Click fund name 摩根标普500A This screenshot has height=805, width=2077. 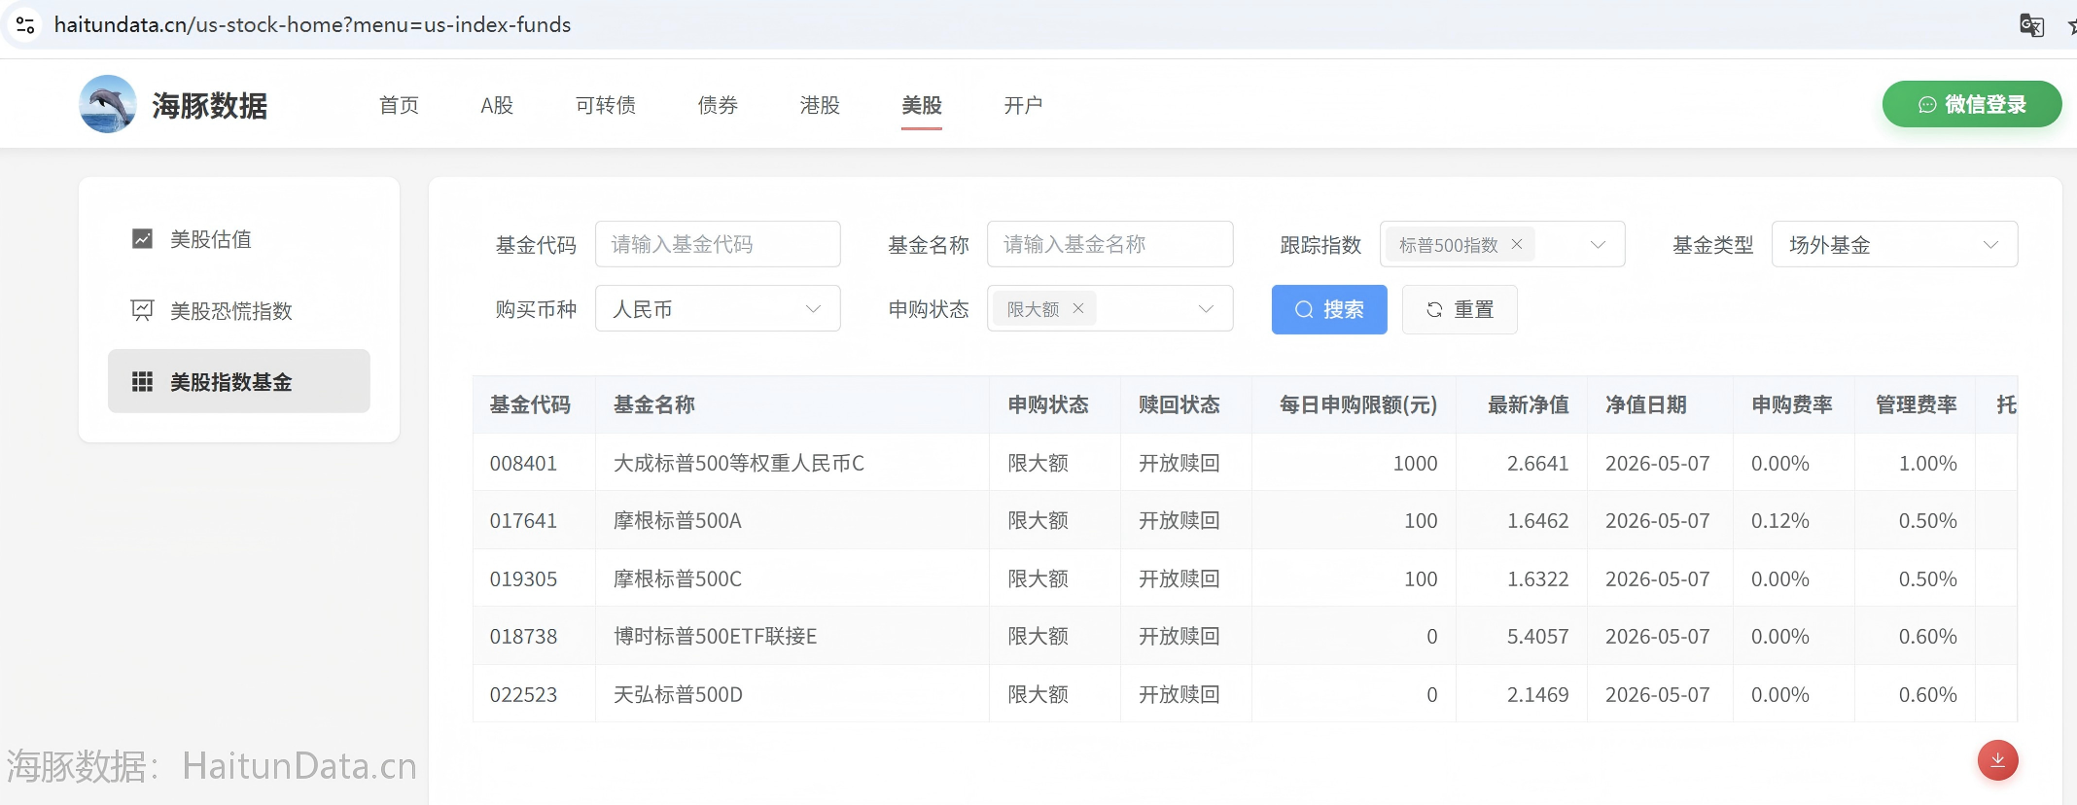point(678,520)
